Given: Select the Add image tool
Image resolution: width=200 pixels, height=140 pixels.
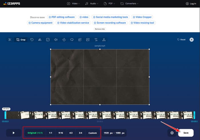Looking at the screenshot, I should click(88, 40).
